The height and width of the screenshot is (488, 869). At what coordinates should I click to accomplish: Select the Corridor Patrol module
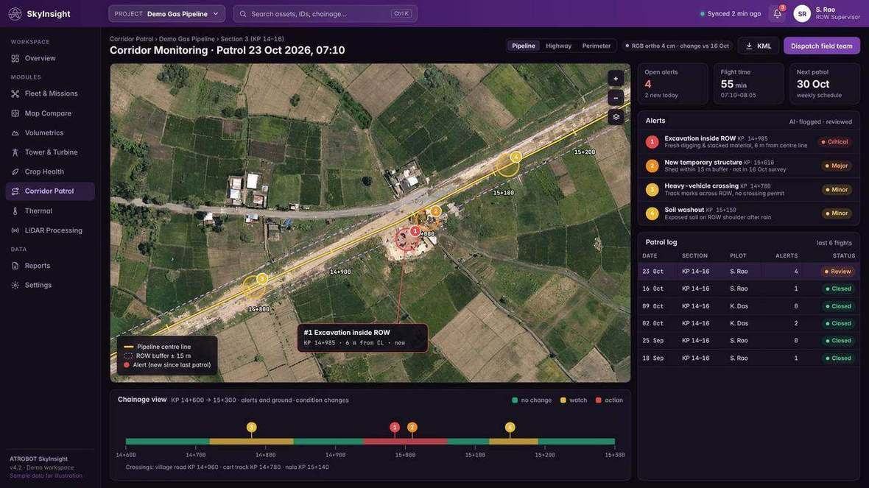[50, 191]
